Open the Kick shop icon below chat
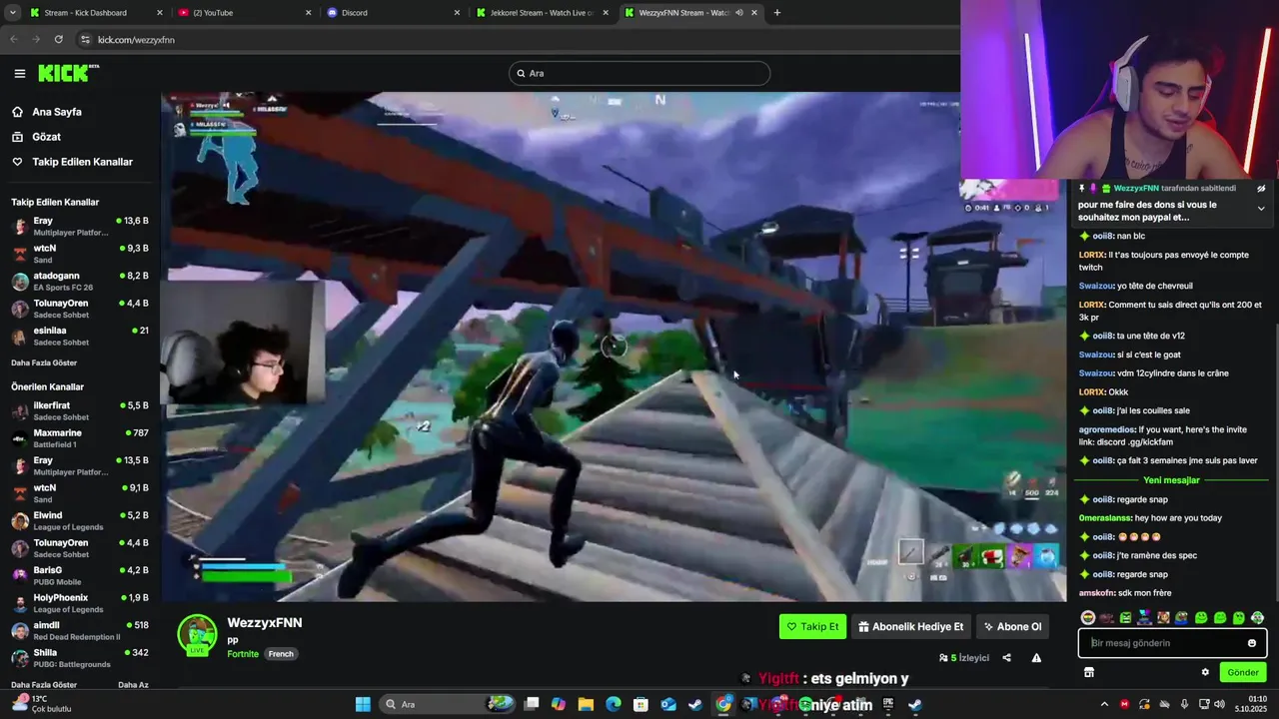 1088,672
